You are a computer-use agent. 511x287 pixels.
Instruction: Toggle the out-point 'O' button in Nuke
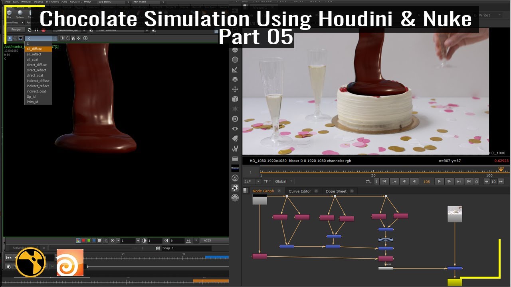click(477, 181)
